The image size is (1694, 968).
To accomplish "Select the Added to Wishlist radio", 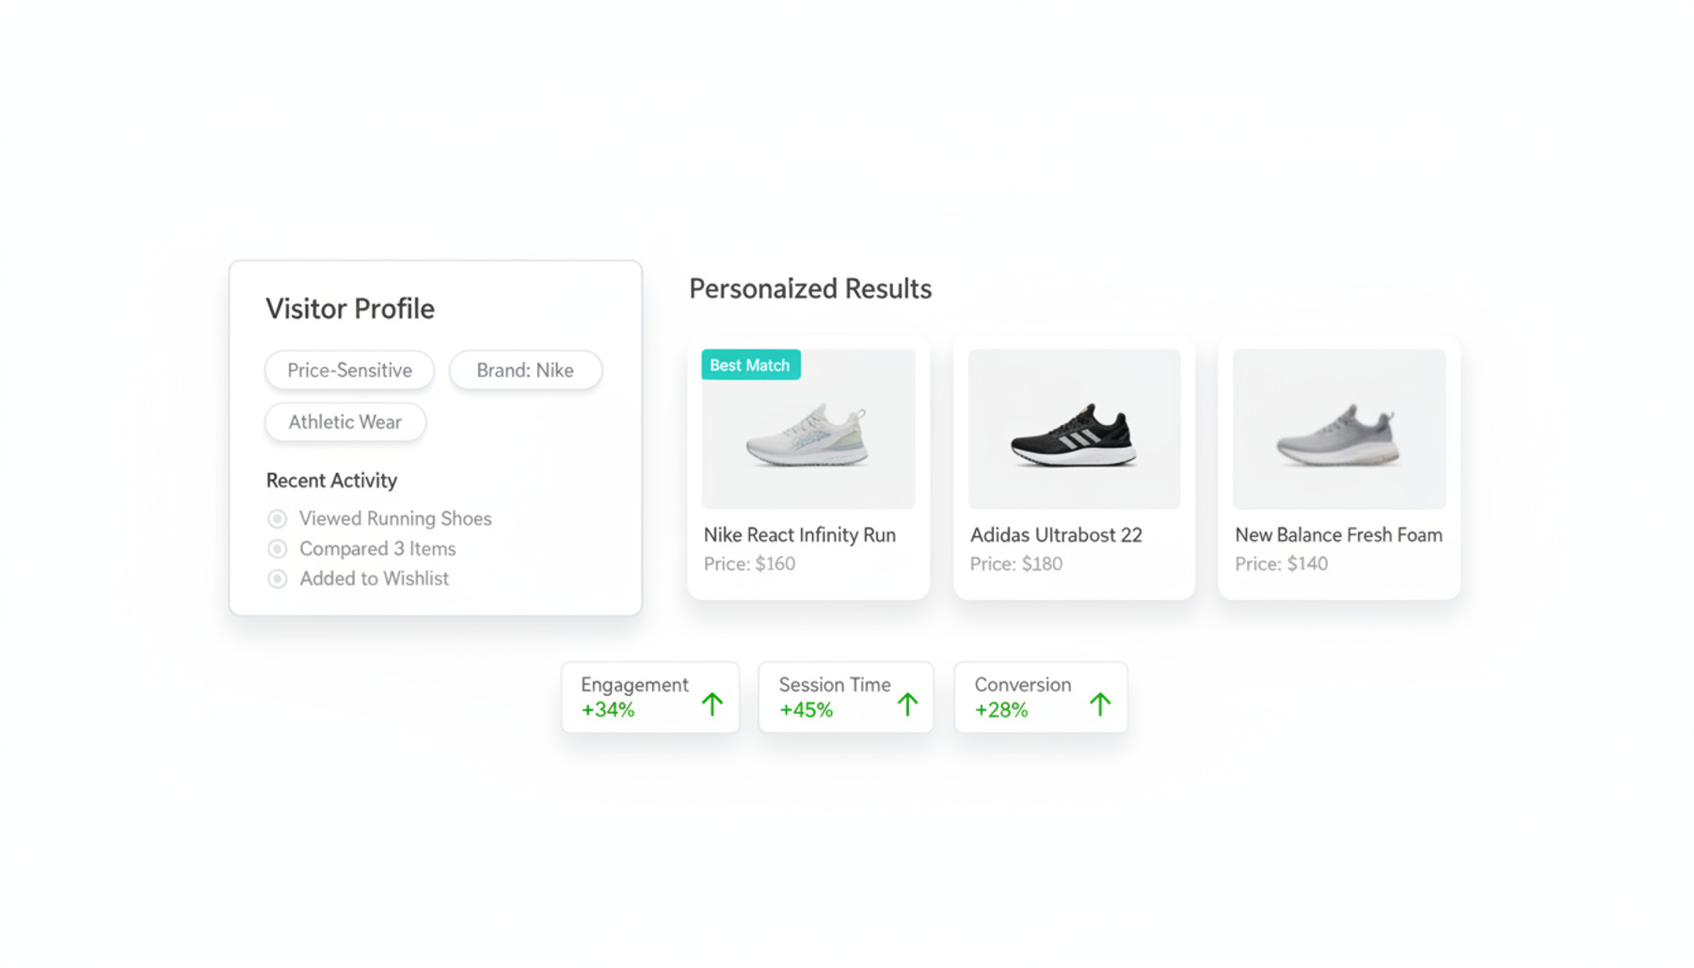I will click(277, 579).
